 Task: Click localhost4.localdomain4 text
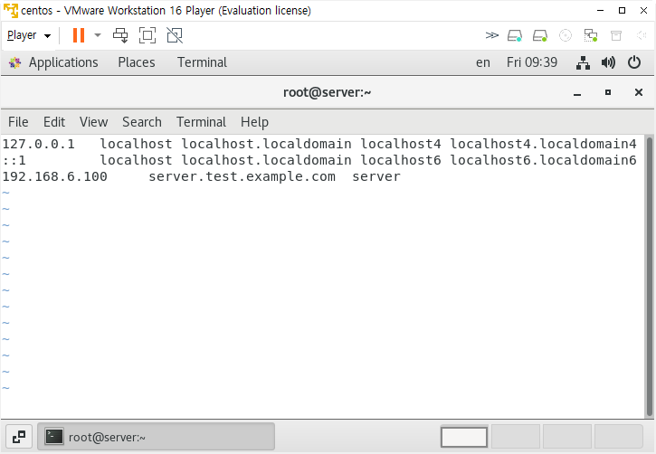tap(543, 144)
